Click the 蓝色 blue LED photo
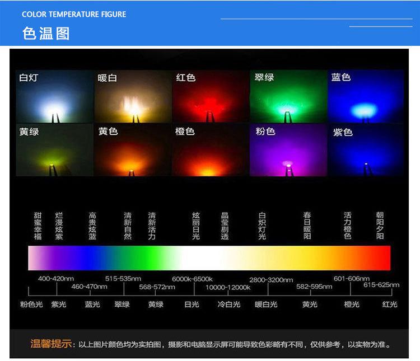 (x=366, y=96)
